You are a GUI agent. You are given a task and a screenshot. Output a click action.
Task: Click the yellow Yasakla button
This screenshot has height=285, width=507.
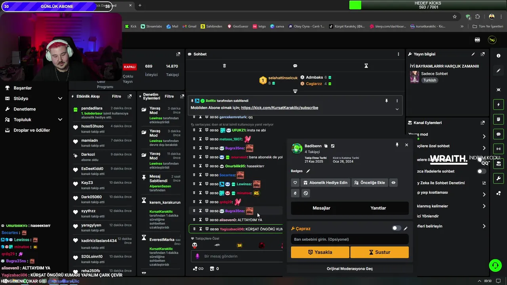pos(320,252)
